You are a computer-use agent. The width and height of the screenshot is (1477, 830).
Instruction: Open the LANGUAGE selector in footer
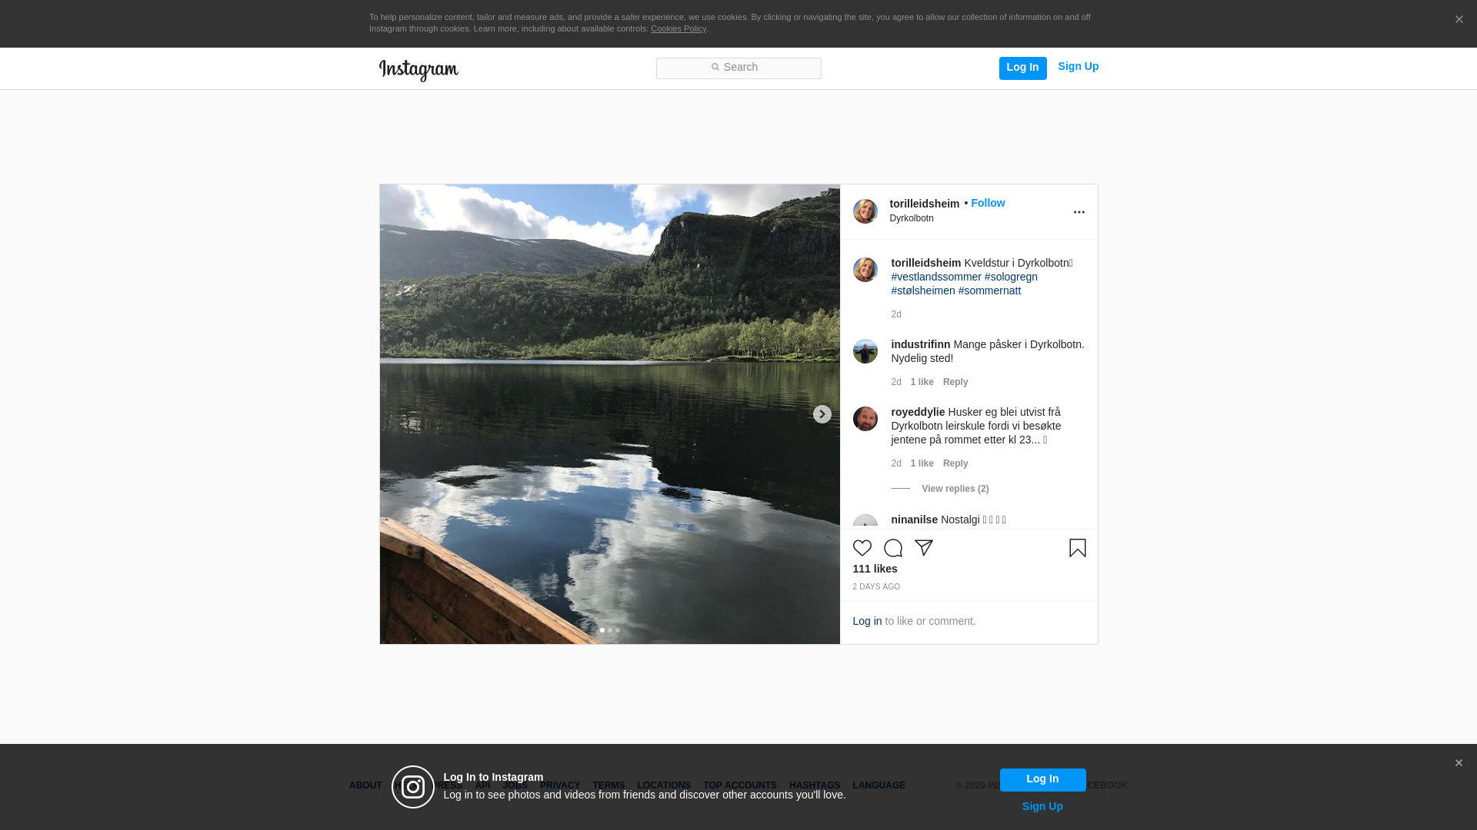879,785
